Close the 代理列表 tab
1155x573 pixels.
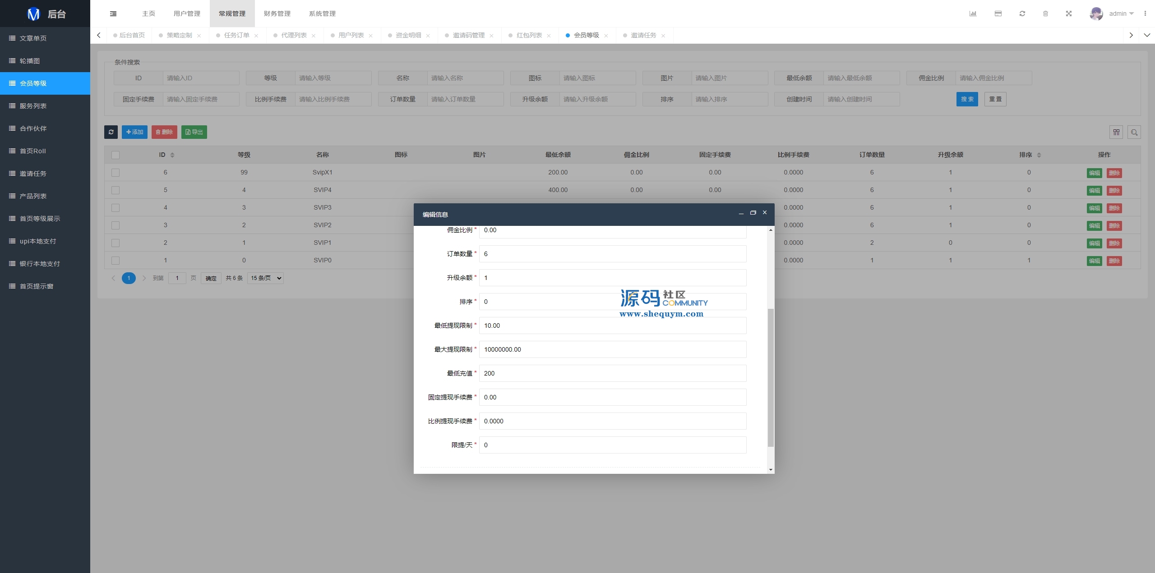point(314,36)
